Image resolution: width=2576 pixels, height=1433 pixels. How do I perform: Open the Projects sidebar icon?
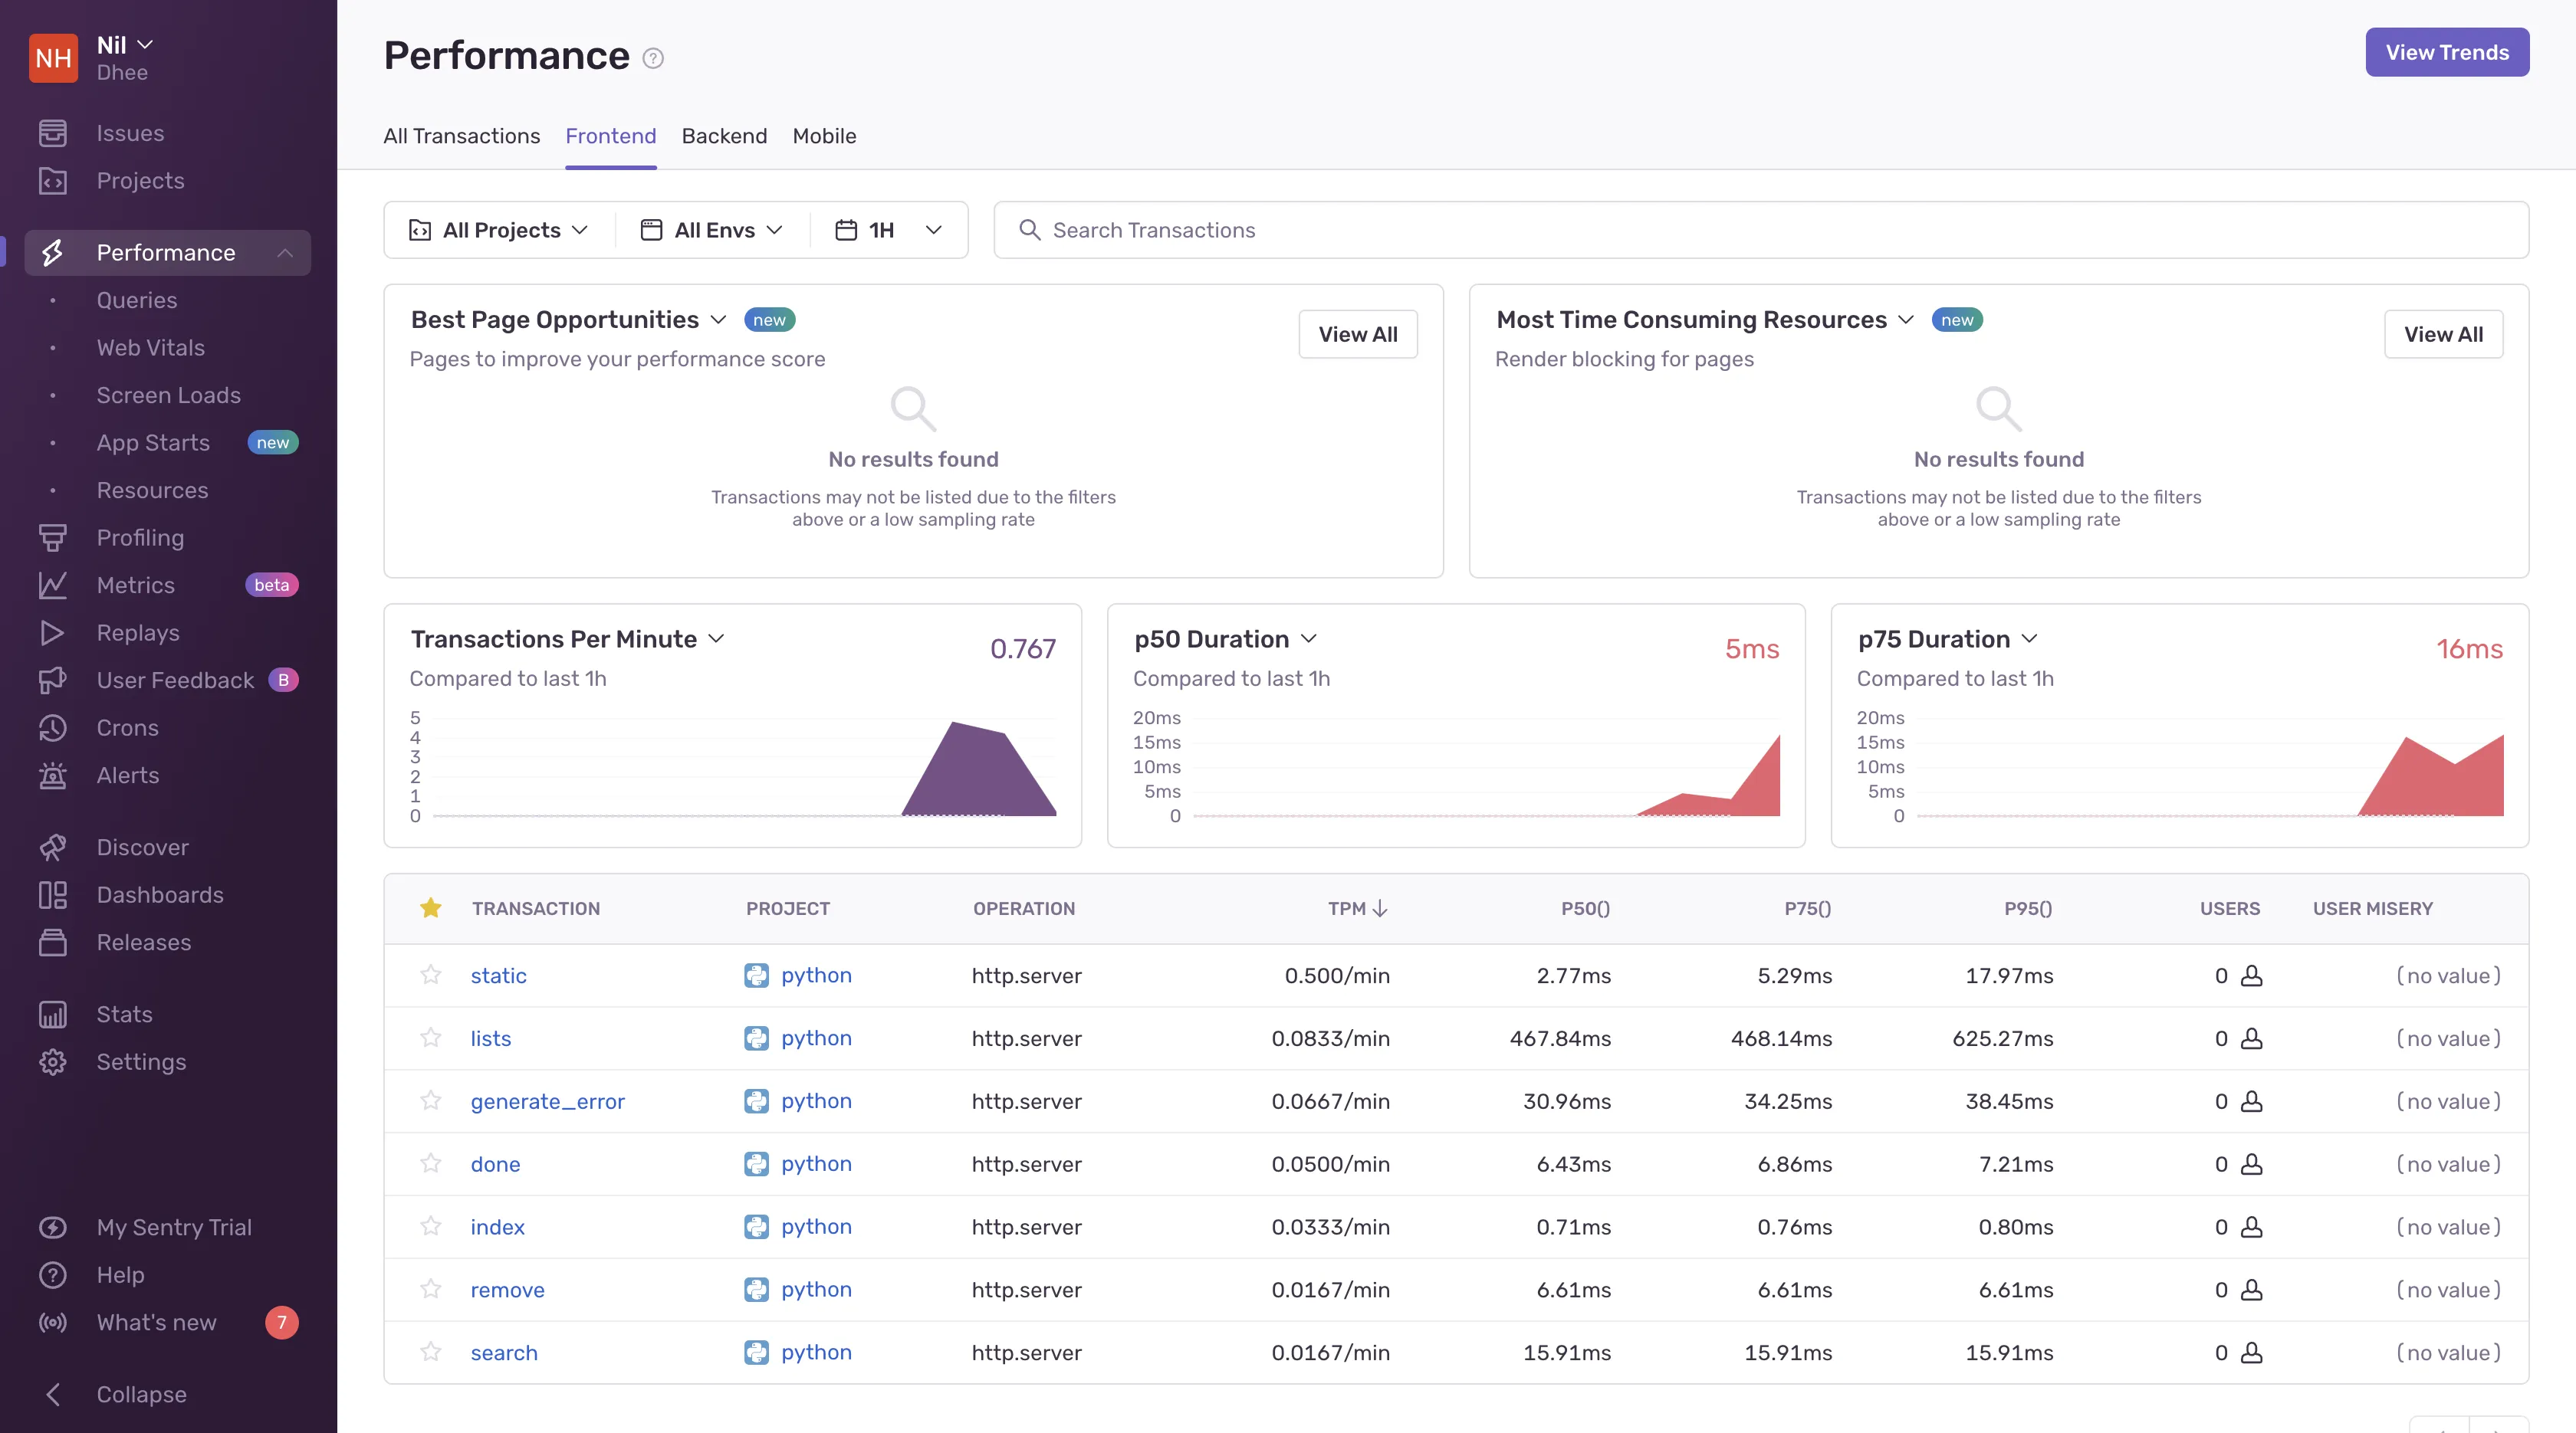(x=53, y=181)
